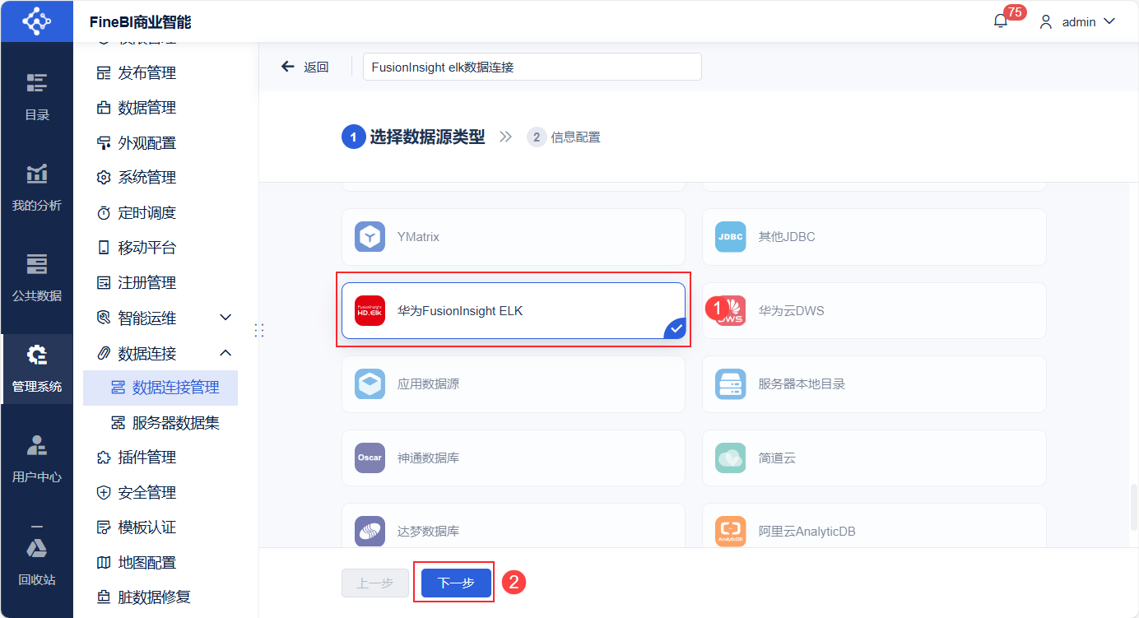Select 数据连接管理 submenu item

coord(160,388)
